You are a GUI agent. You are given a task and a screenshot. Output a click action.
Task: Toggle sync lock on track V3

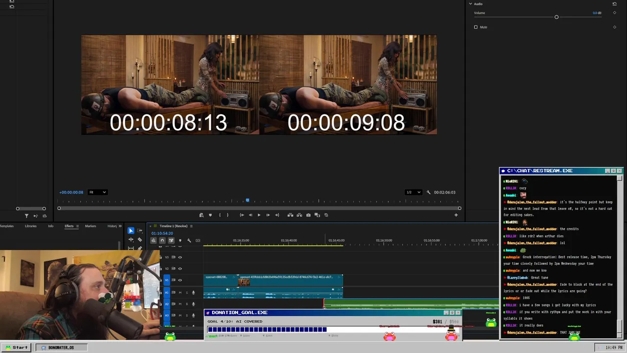(173, 257)
